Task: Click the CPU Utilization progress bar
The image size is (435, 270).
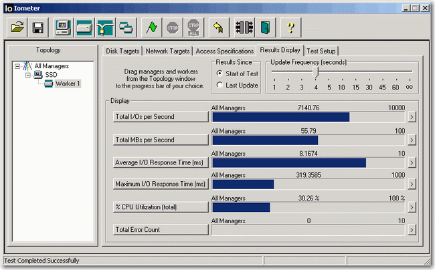Action: tap(309, 207)
